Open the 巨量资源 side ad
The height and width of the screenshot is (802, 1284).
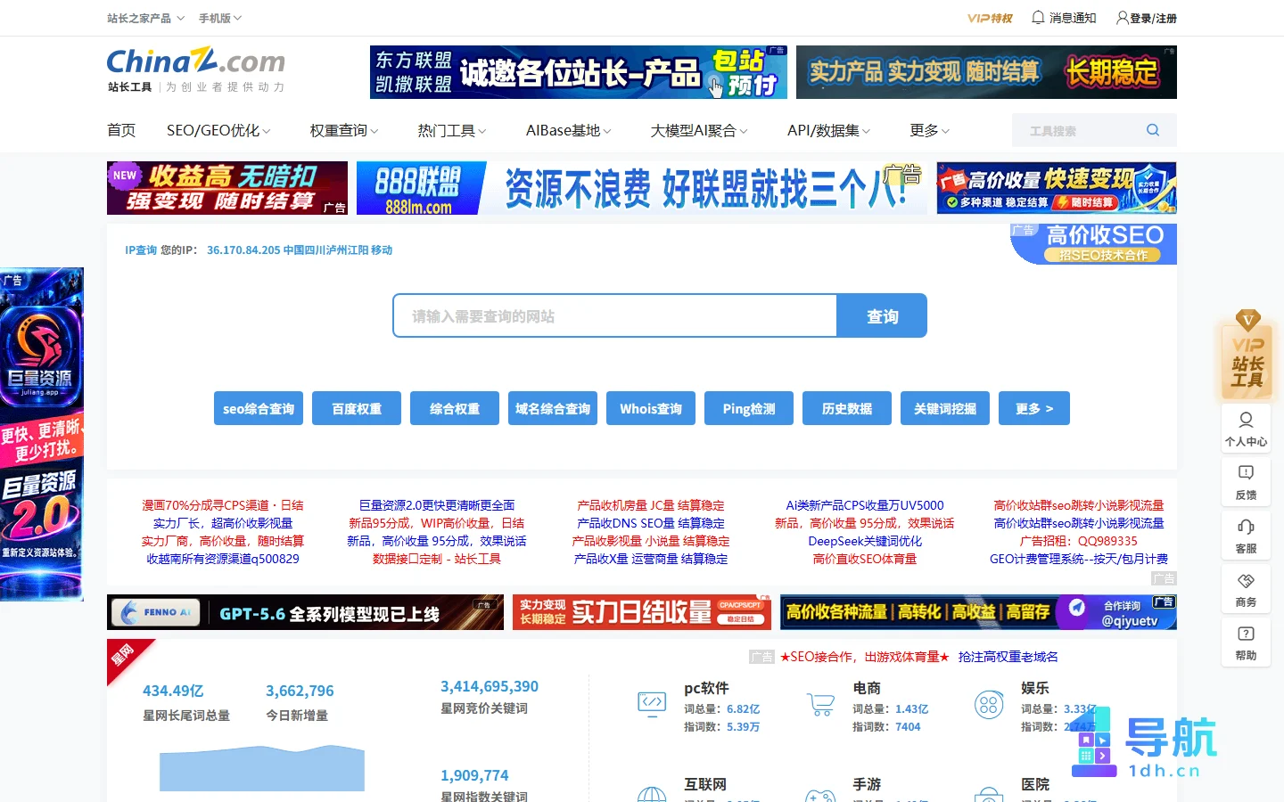point(42,434)
